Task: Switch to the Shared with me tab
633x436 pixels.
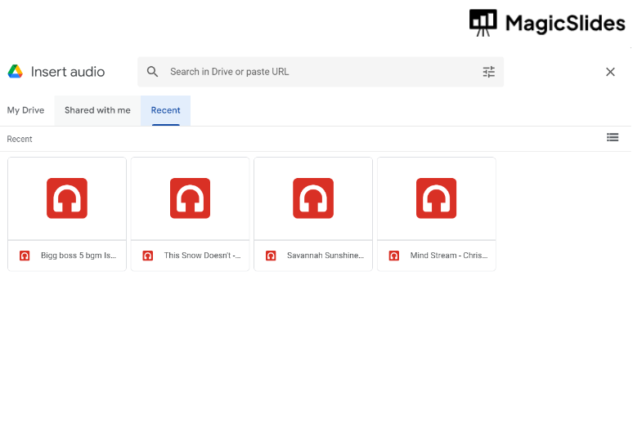Action: [97, 110]
